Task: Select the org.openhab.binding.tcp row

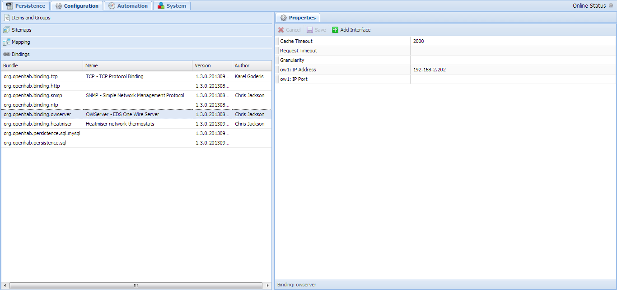Action: [136, 76]
